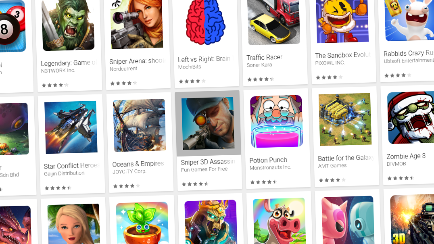
Task: Click the Sniper Arena app icon
Action: pos(137,24)
